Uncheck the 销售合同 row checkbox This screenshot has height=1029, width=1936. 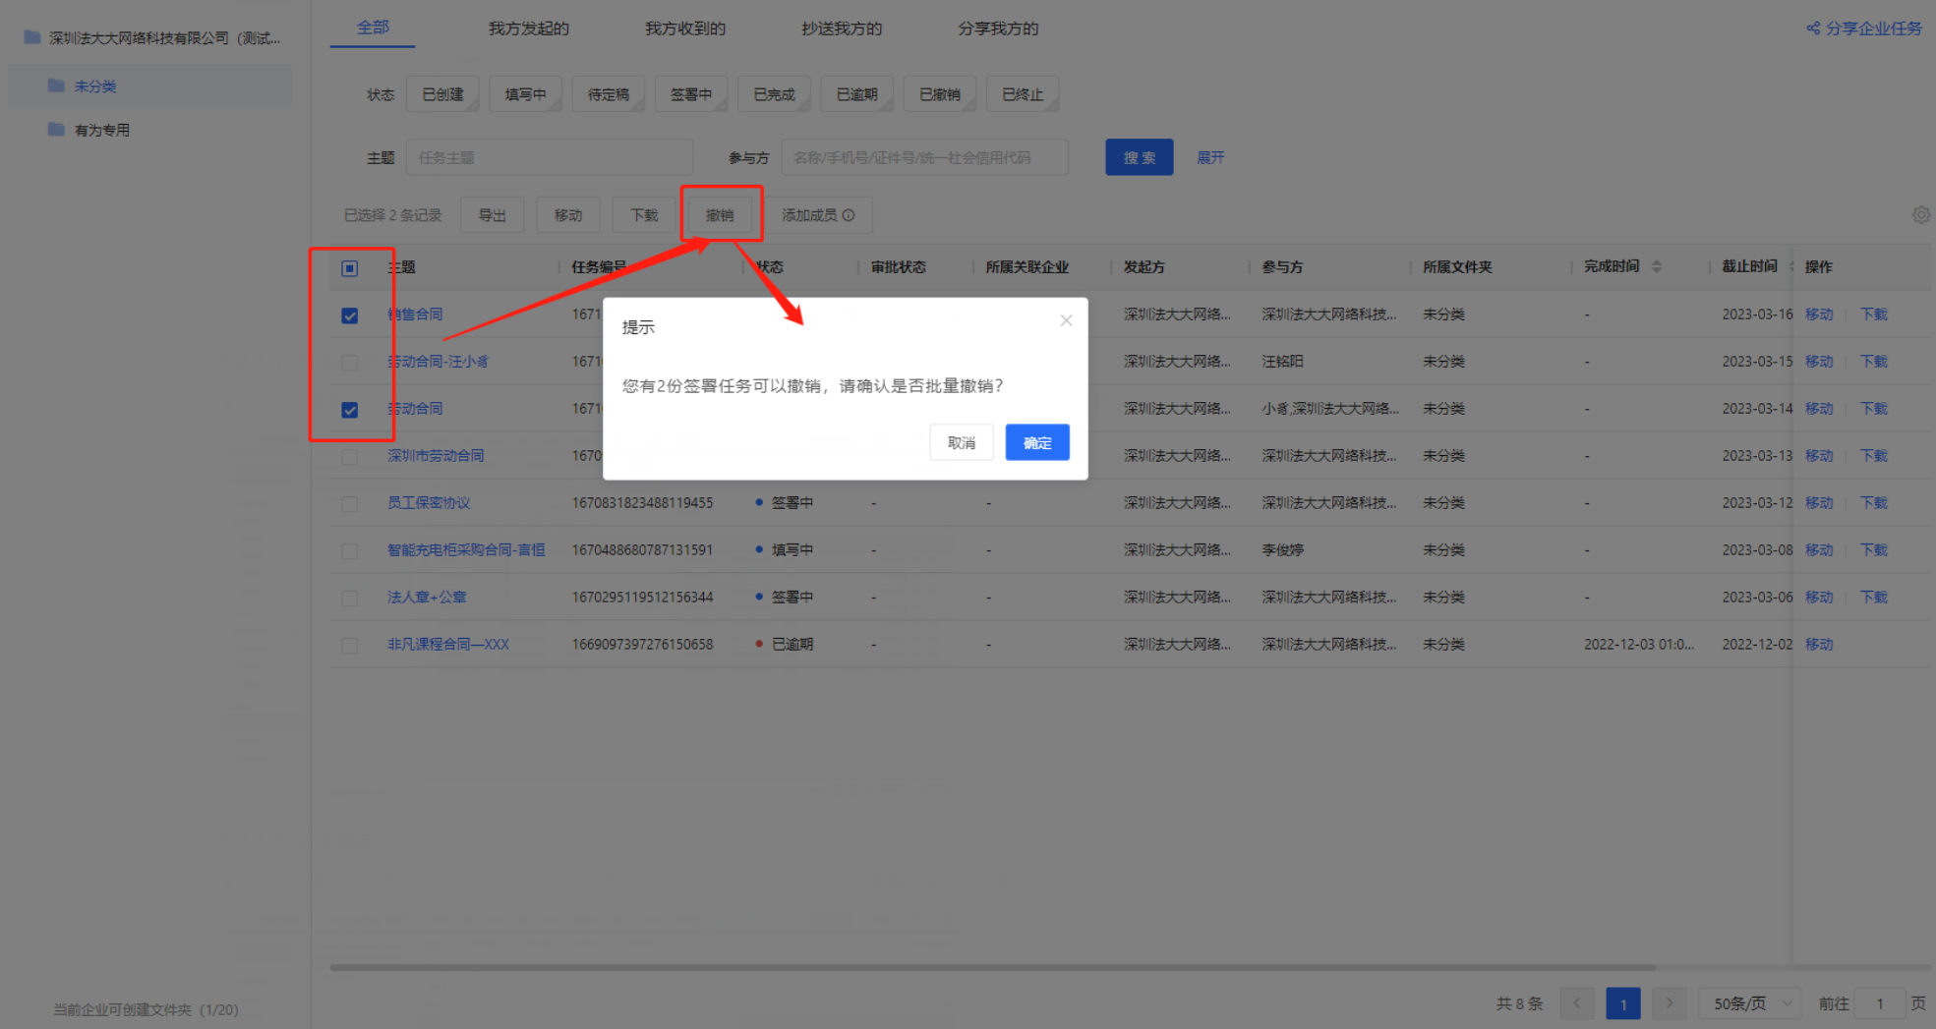click(349, 315)
